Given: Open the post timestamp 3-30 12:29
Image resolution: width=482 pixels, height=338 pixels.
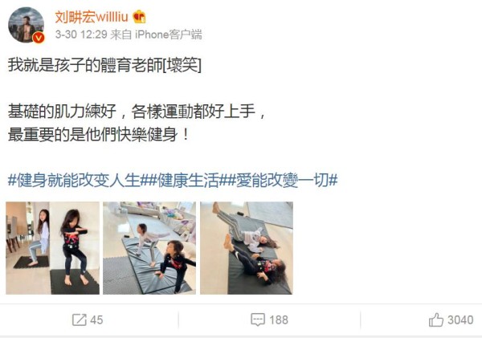Looking at the screenshot, I should point(81,35).
